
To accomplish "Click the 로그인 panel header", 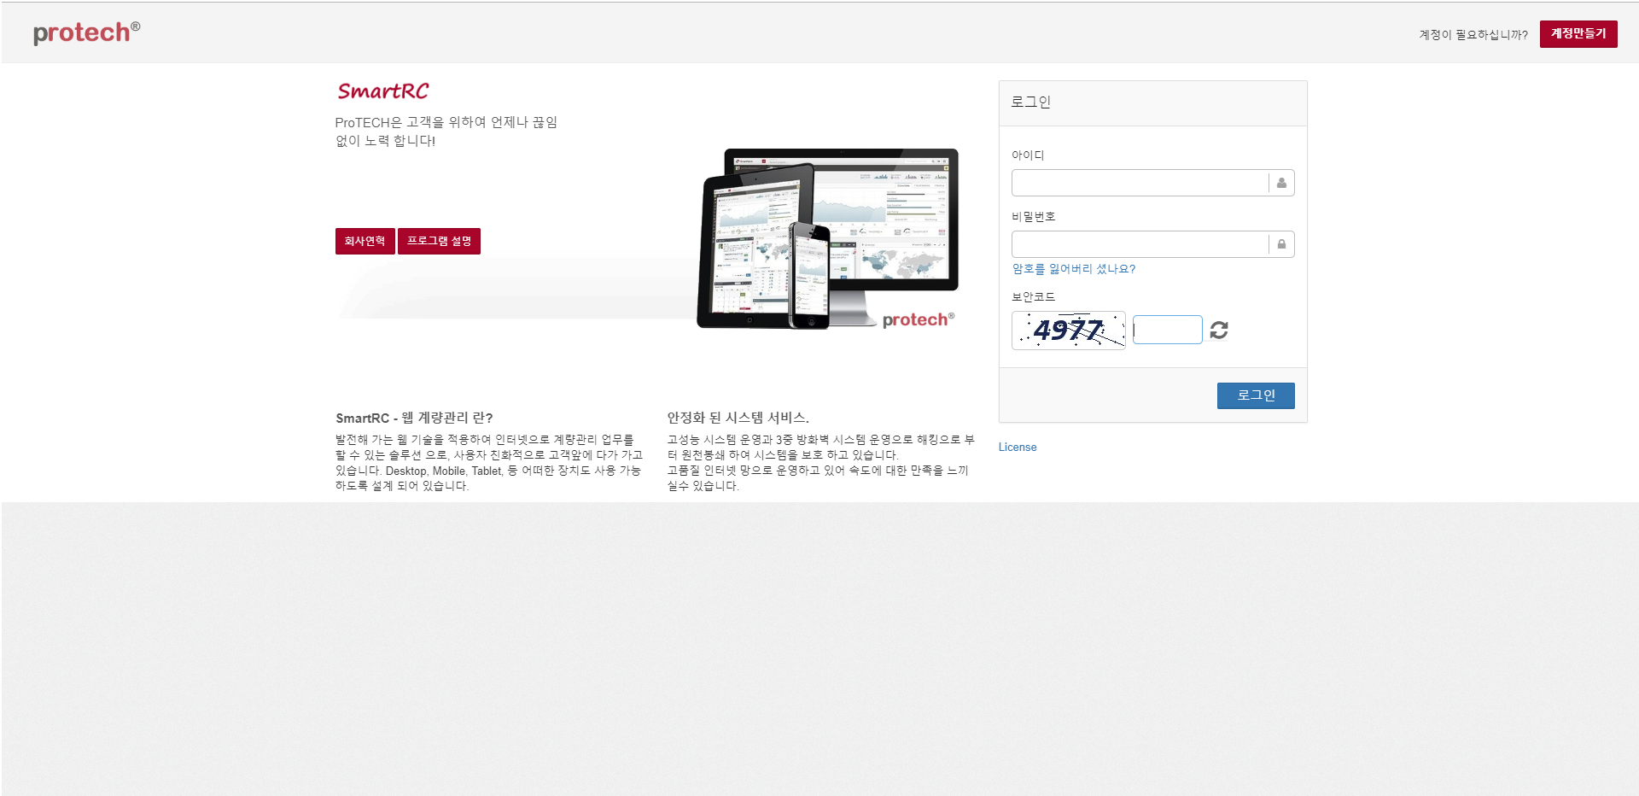I will [1152, 102].
